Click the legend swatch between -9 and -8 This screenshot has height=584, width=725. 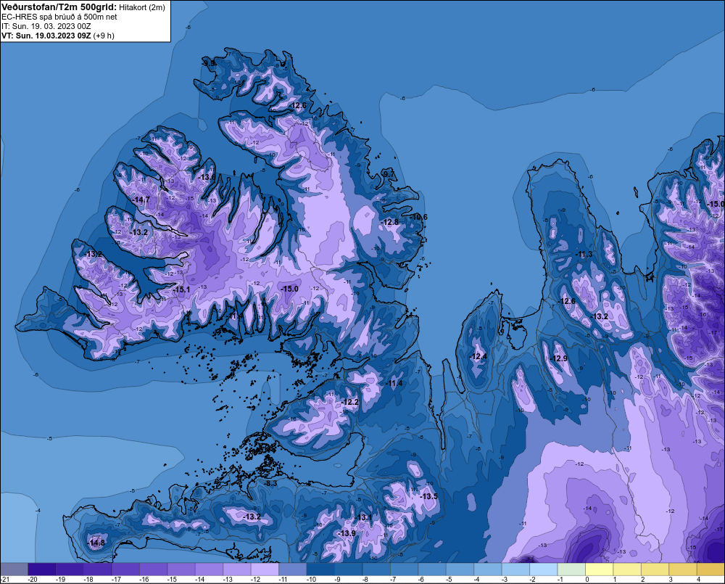[x=349, y=569]
